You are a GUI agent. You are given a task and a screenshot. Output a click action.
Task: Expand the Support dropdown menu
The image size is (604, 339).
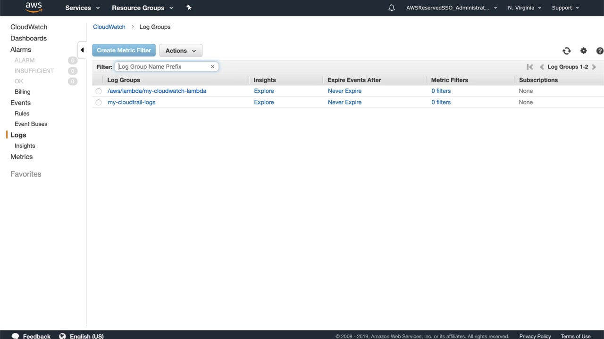(x=565, y=8)
